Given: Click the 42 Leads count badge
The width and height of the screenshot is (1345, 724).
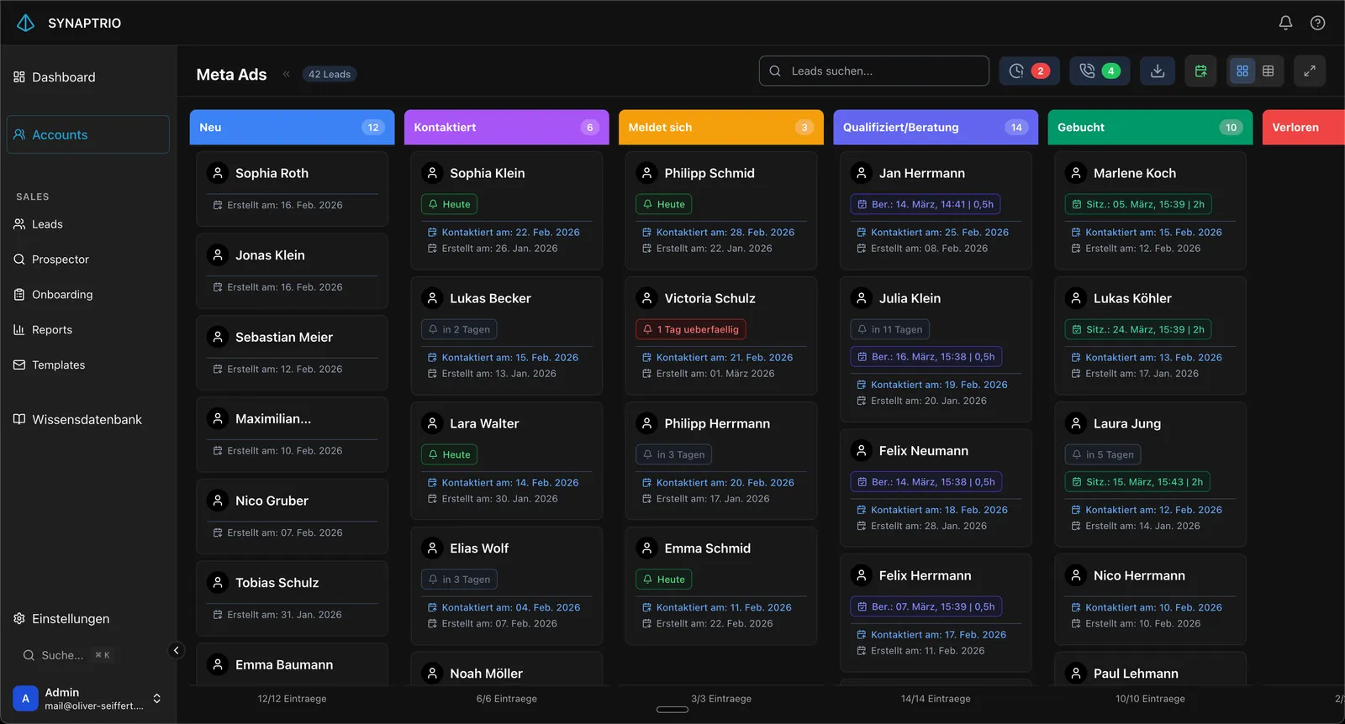Looking at the screenshot, I should click(x=330, y=74).
